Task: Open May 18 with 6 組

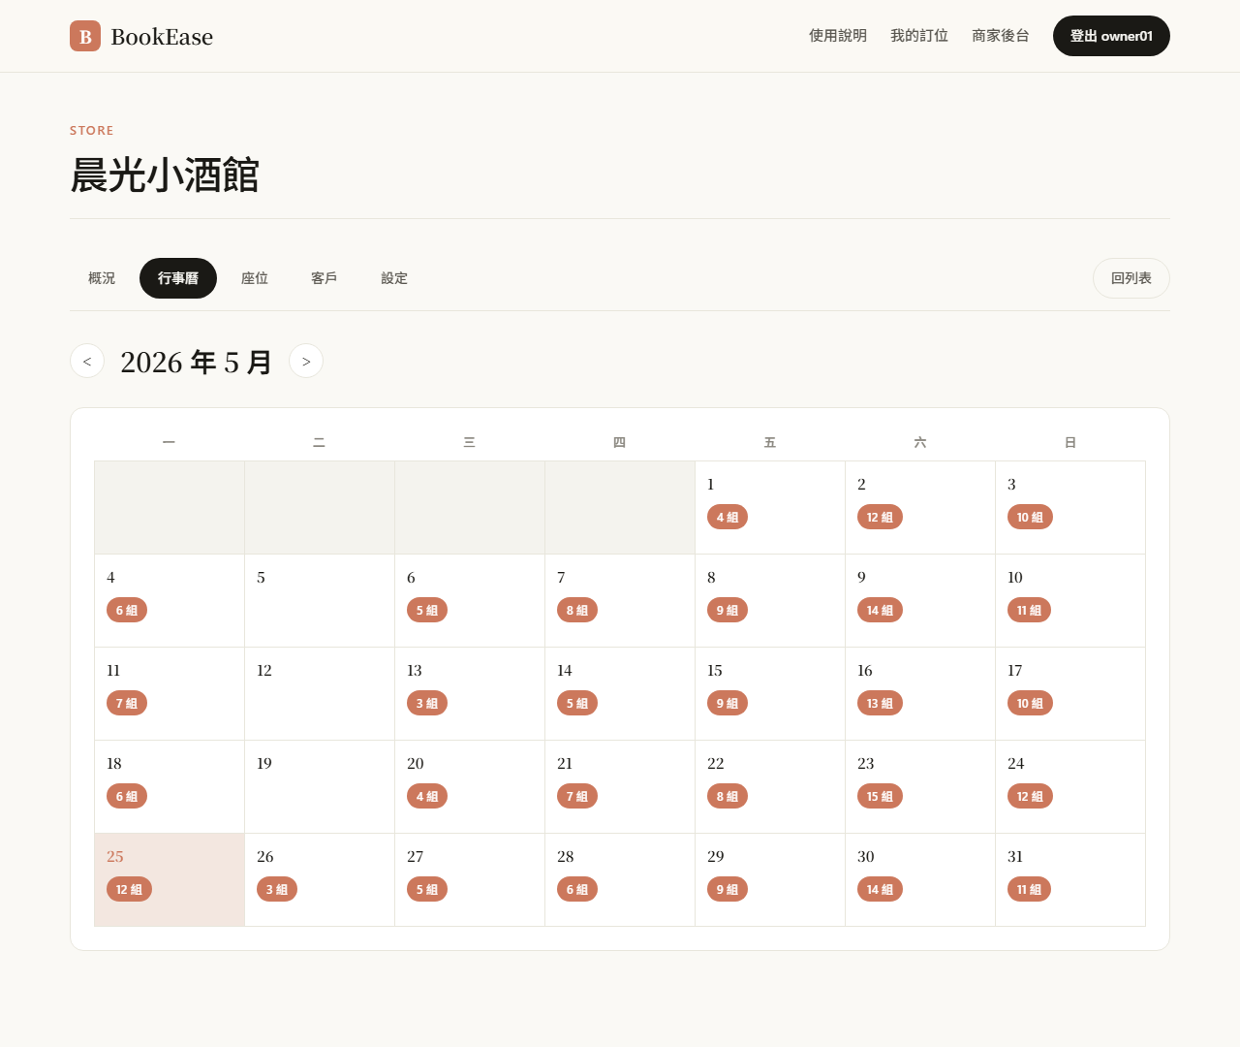Action: click(170, 787)
